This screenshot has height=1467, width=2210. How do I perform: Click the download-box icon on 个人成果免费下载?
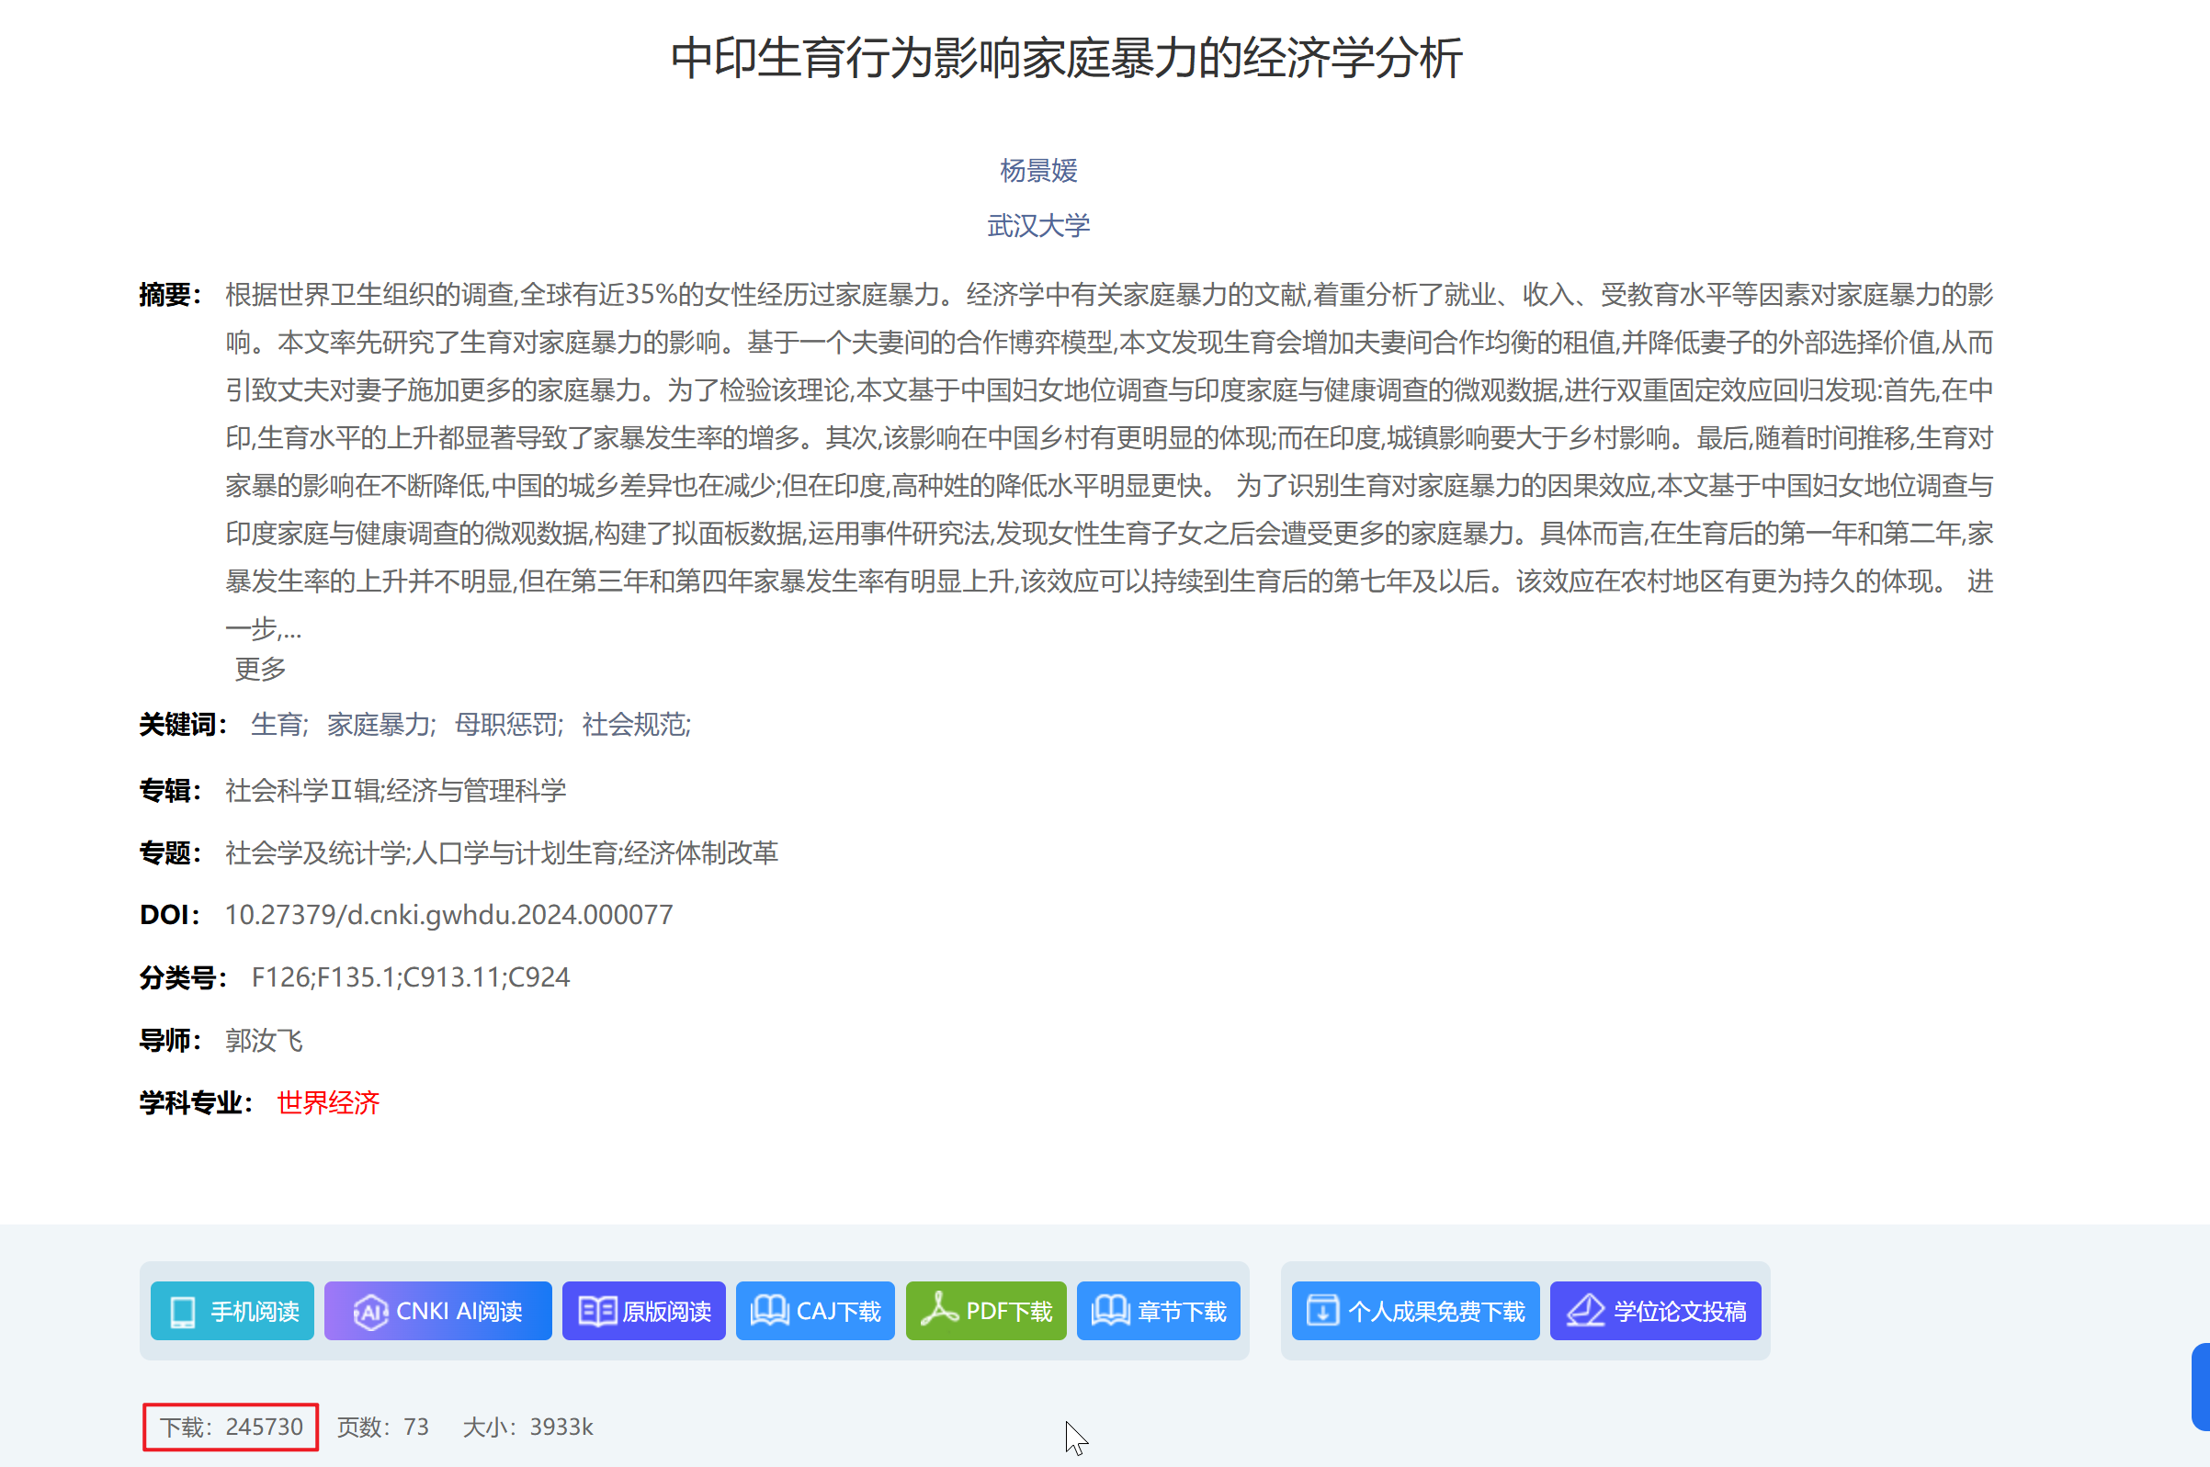(x=1322, y=1312)
